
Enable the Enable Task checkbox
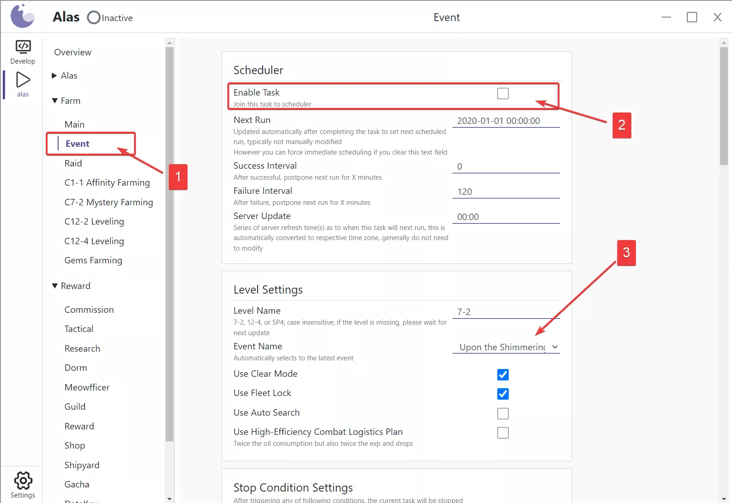click(503, 94)
